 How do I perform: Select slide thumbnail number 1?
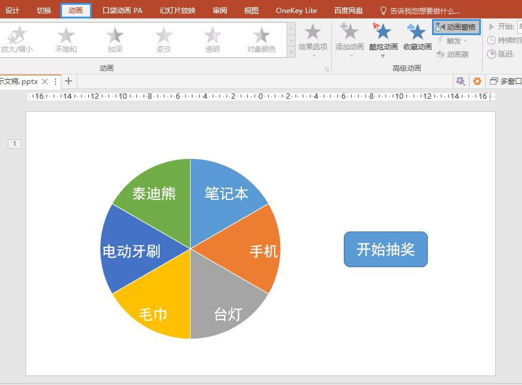[14, 143]
